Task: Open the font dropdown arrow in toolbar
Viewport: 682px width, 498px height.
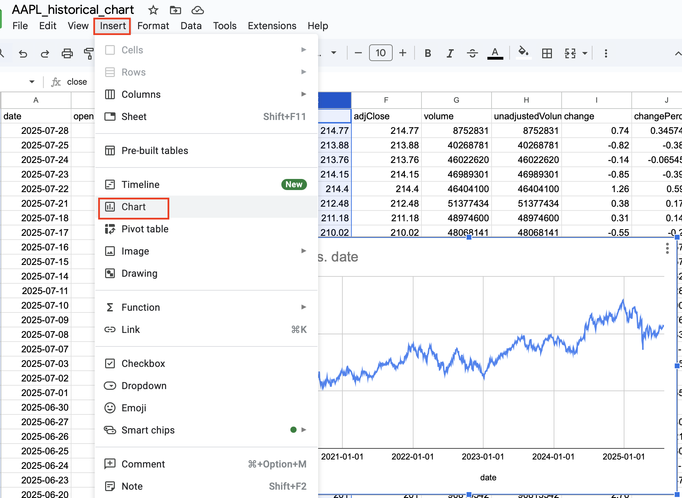Action: (334, 53)
